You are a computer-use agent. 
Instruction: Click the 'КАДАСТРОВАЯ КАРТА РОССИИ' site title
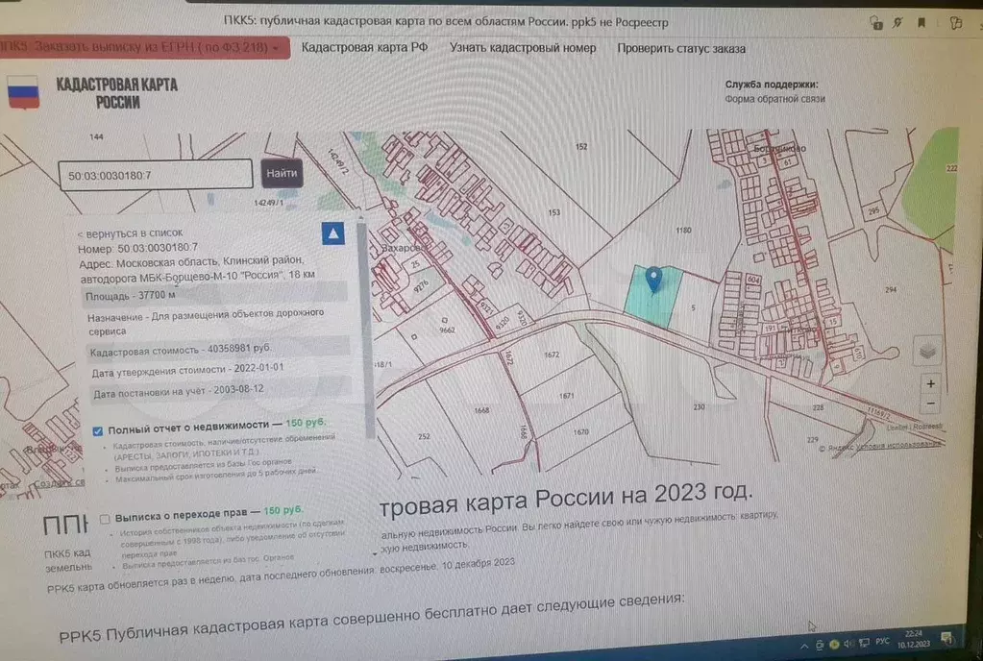pos(117,93)
